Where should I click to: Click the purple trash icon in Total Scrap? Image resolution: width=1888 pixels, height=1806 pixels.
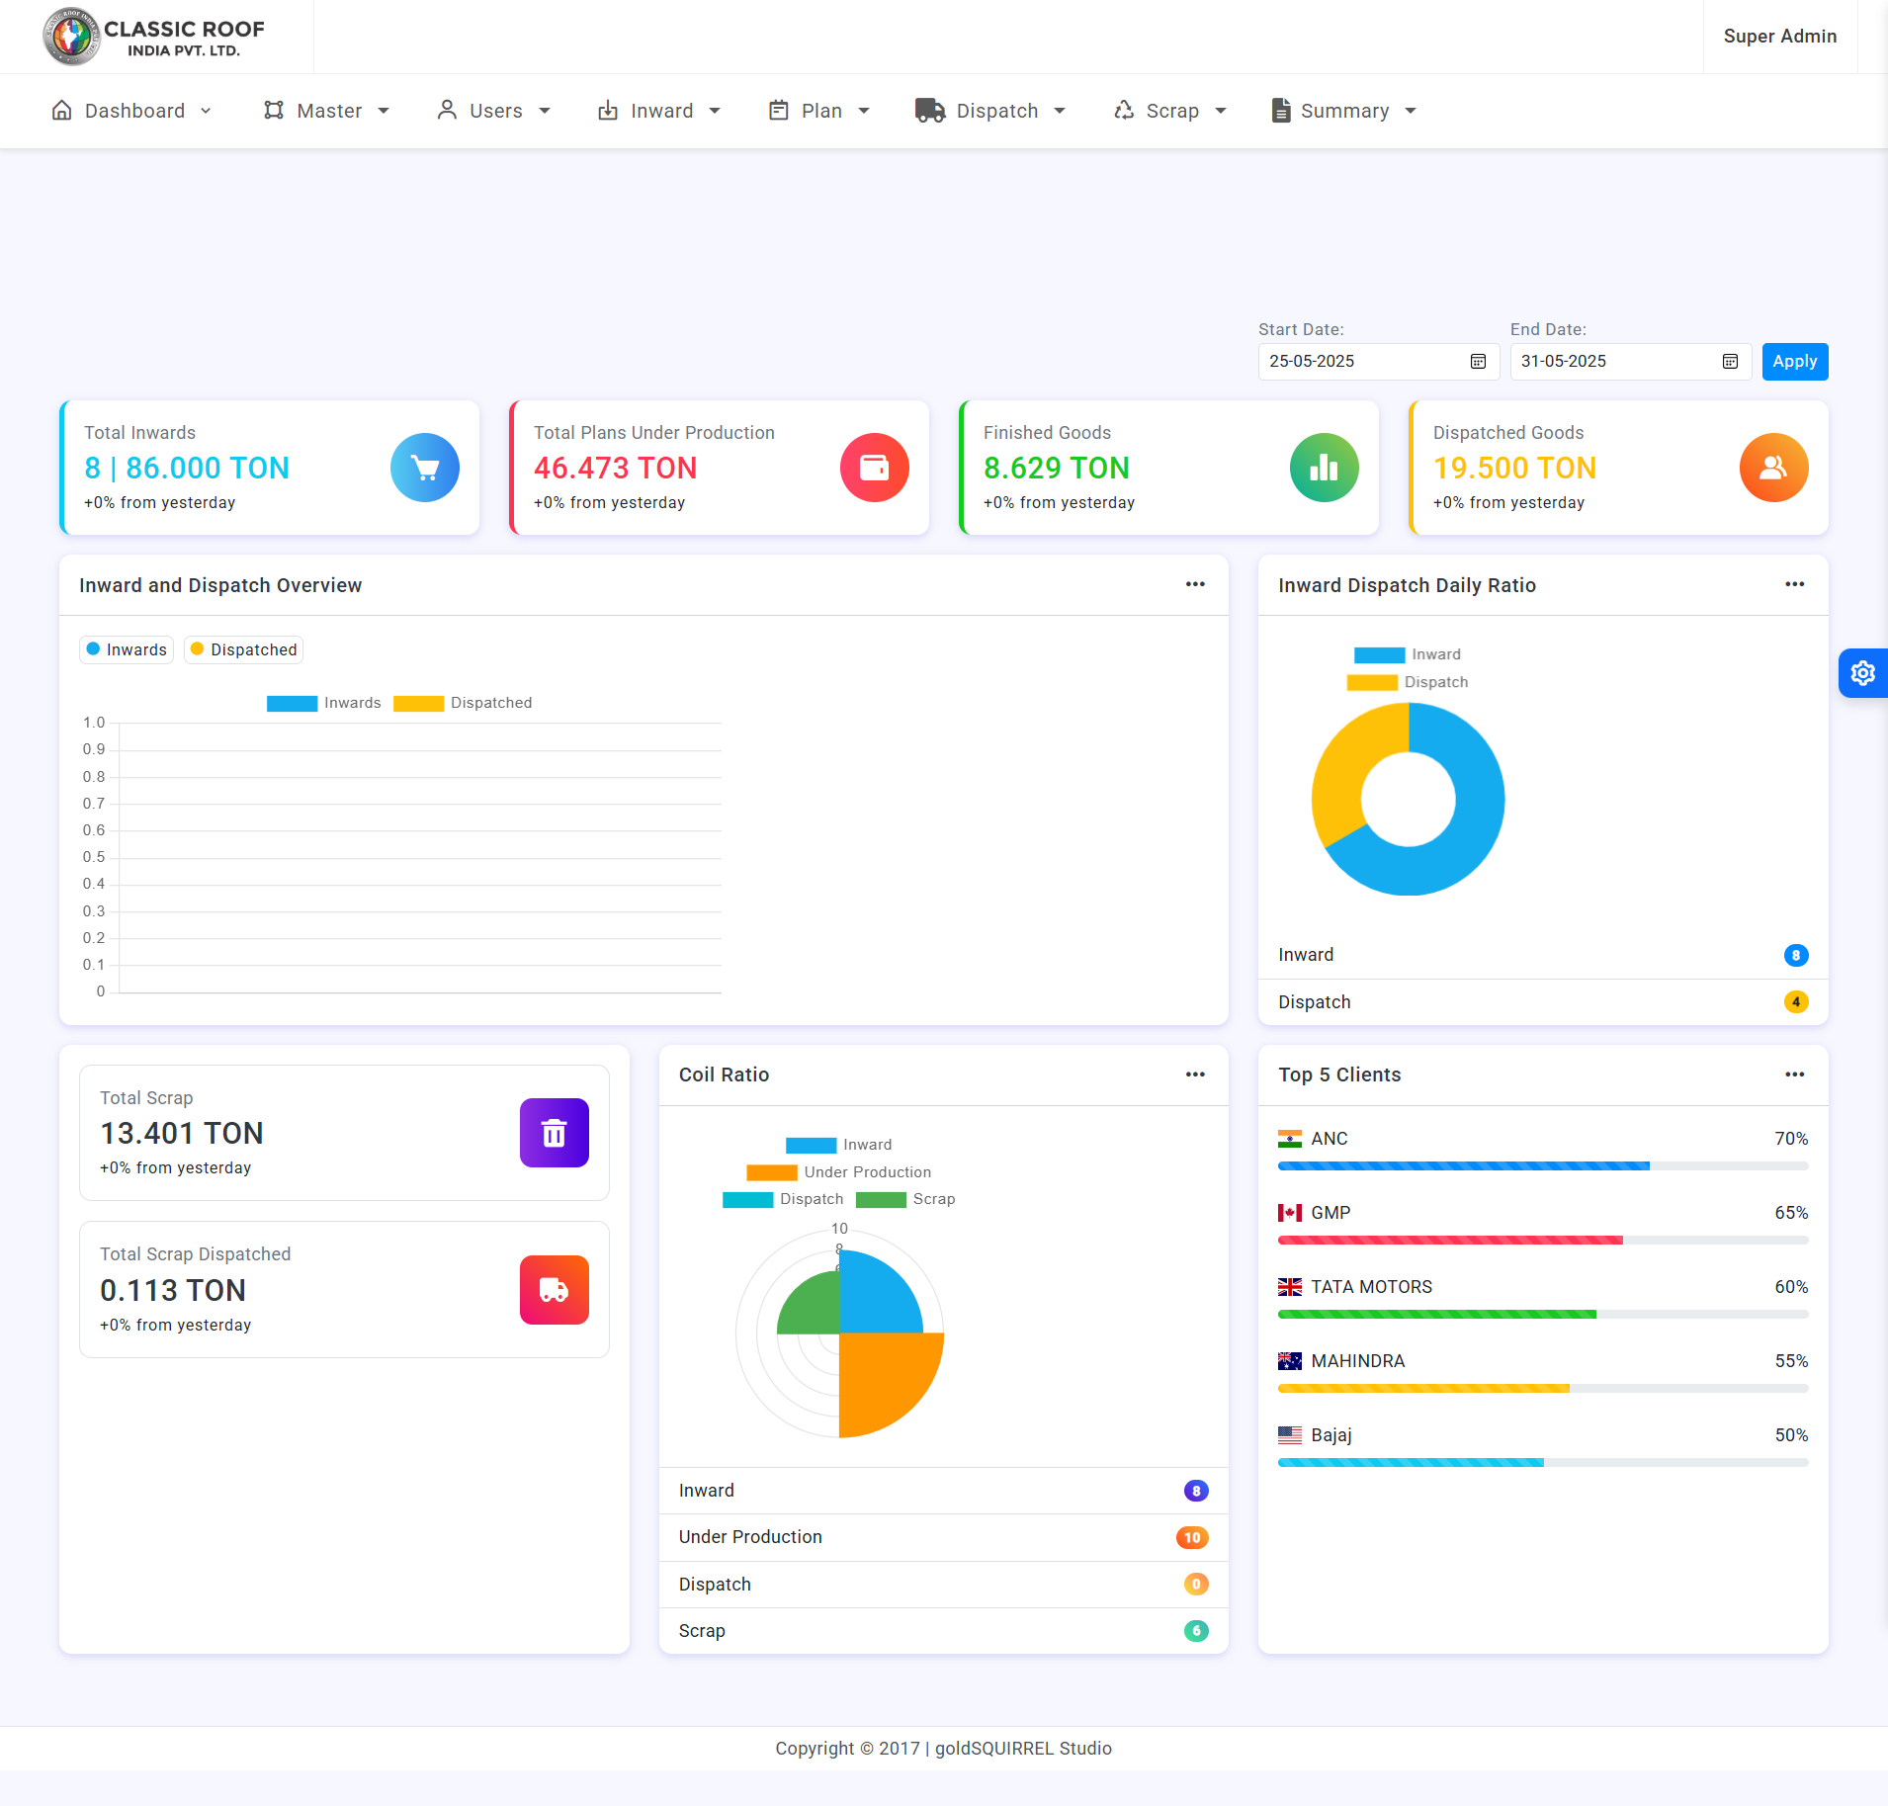554,1133
